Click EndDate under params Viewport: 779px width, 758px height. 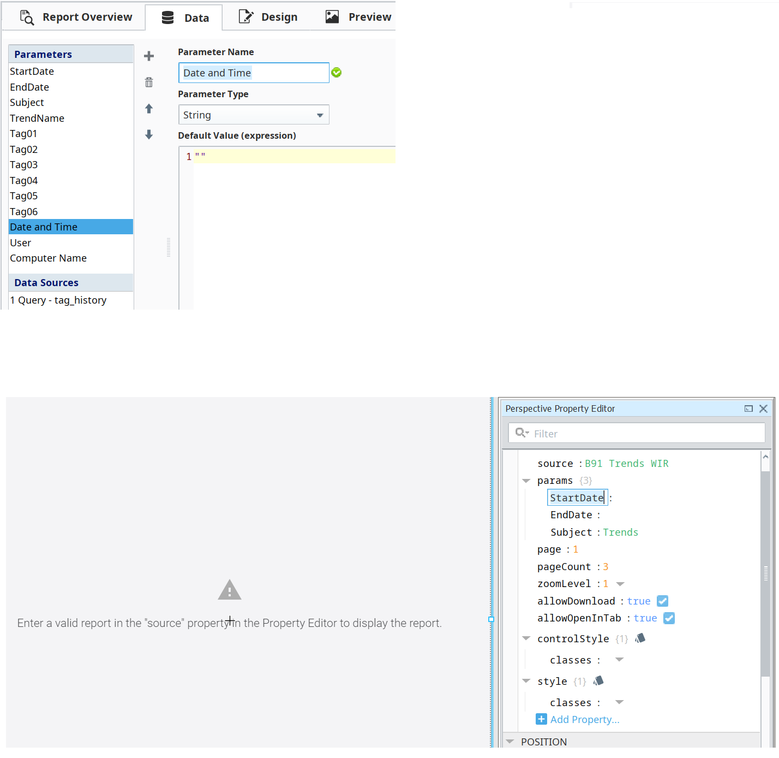(x=571, y=515)
